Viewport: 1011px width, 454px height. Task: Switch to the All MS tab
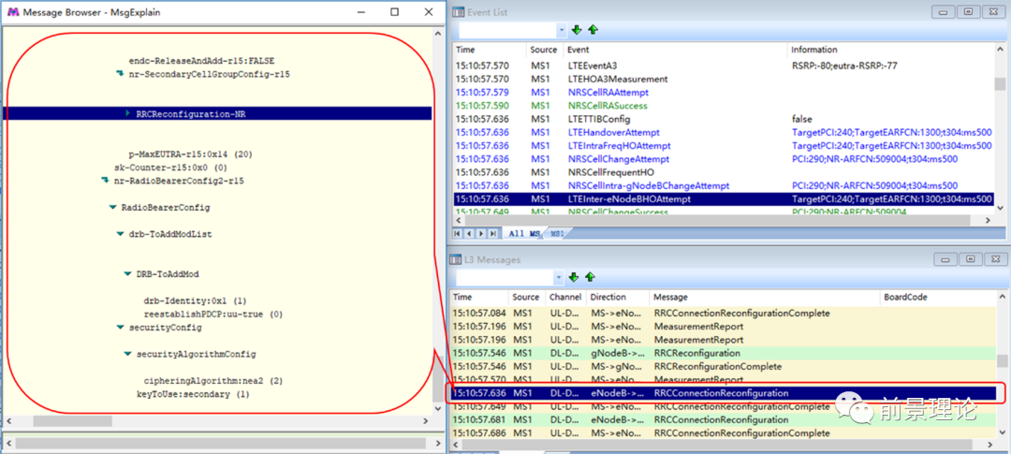tap(524, 233)
